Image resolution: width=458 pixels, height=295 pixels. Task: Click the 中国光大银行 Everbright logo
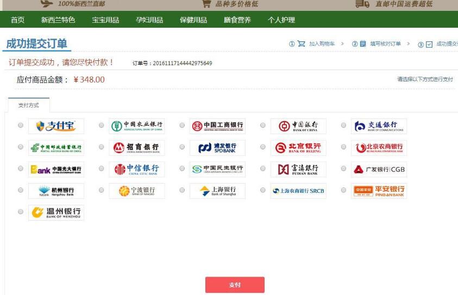point(56,170)
